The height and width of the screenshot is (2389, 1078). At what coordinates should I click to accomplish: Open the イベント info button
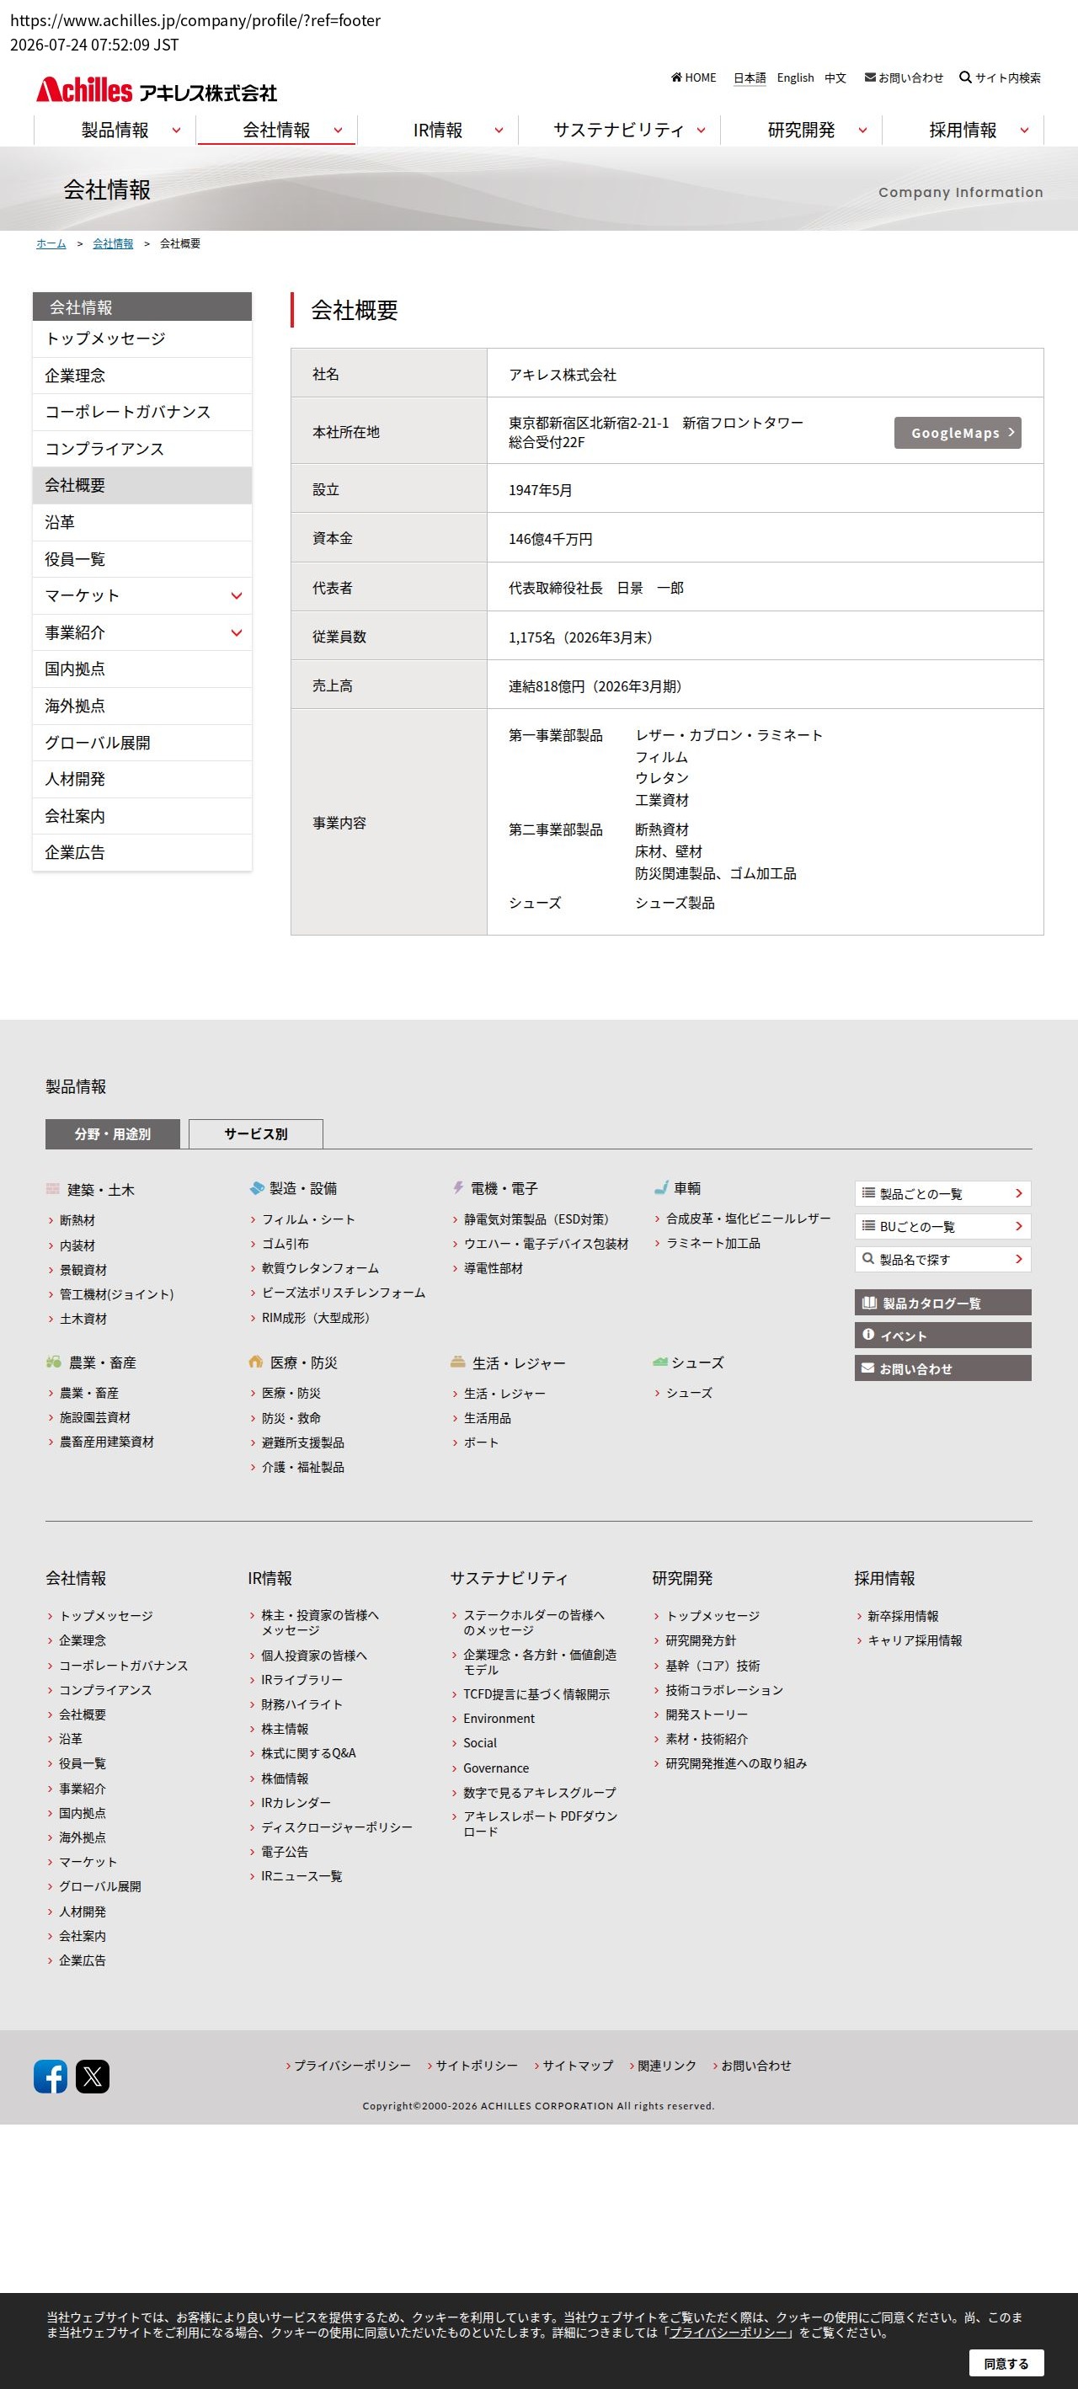coord(942,1336)
